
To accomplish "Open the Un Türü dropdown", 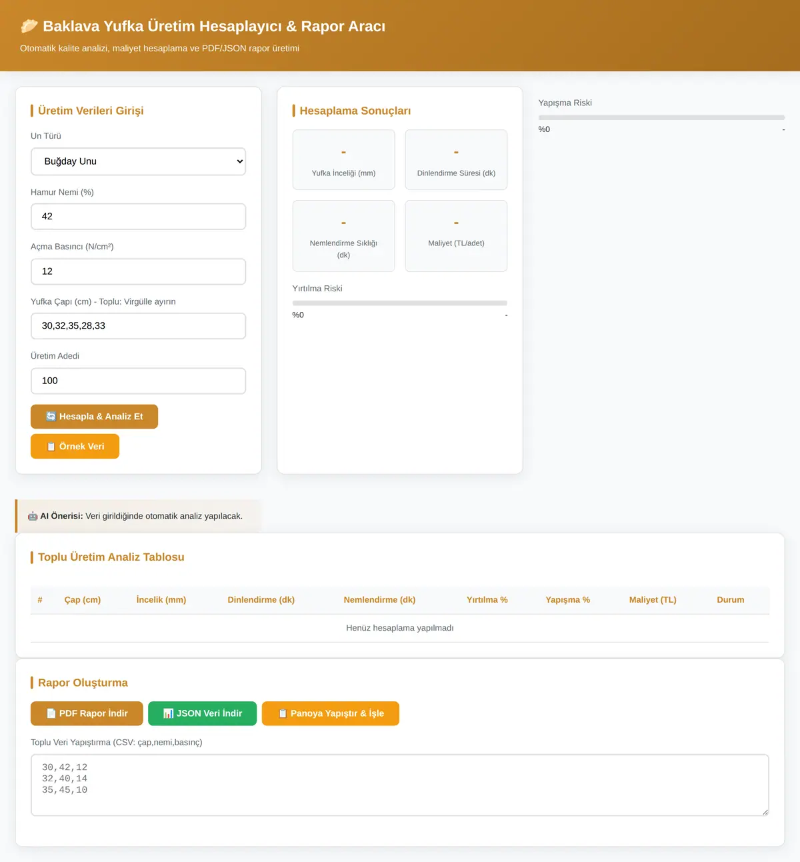I will click(139, 161).
